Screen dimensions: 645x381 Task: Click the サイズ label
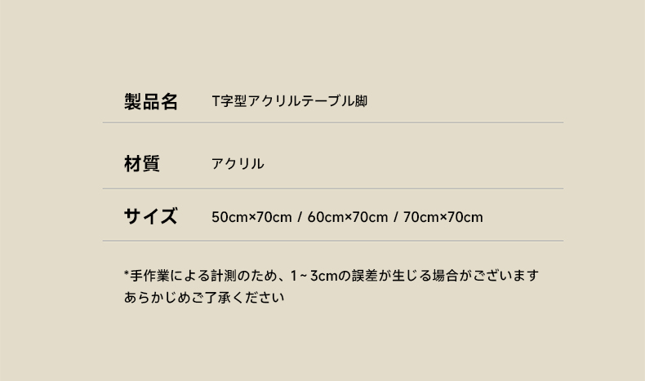[x=150, y=216]
